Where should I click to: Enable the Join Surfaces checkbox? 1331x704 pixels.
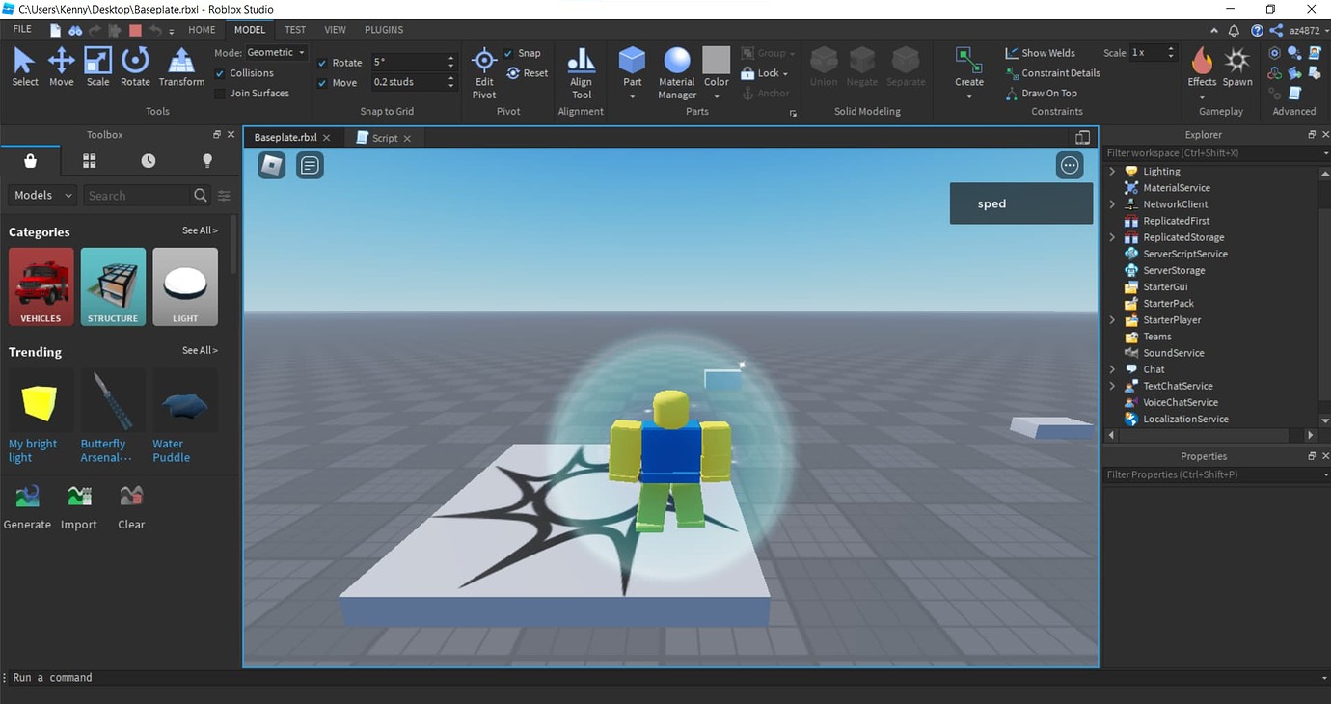220,94
